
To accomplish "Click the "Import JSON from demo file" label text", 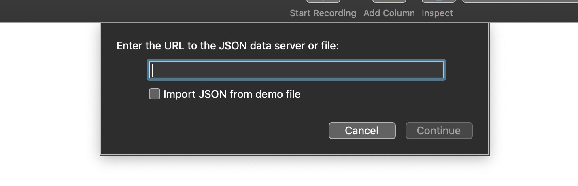I will point(232,95).
